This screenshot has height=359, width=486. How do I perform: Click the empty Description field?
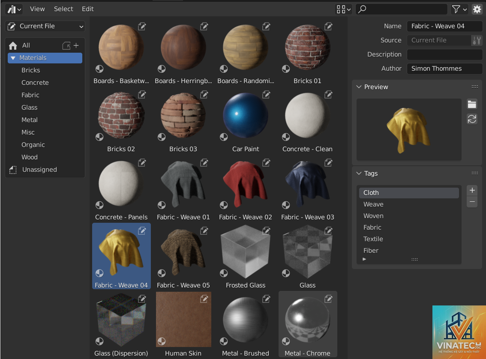click(x=444, y=54)
